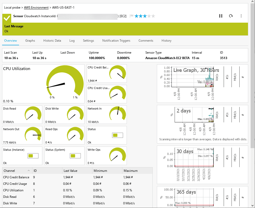Click the 0.06 # maximum Credit Usage cell
Image resolution: width=255 pixels, height=208 pixels.
(x=127, y=184)
